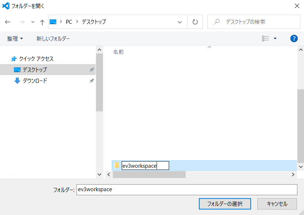Click the desktop icon beside デスクトップ in navigation
The width and height of the screenshot is (304, 215).
pyautogui.click(x=17, y=70)
